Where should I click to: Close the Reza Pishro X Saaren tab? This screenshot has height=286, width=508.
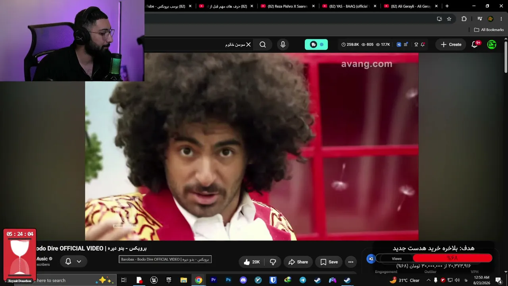click(314, 6)
